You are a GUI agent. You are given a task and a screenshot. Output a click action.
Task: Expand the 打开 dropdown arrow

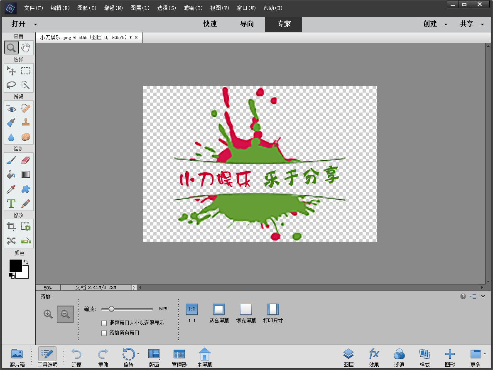[x=35, y=25]
